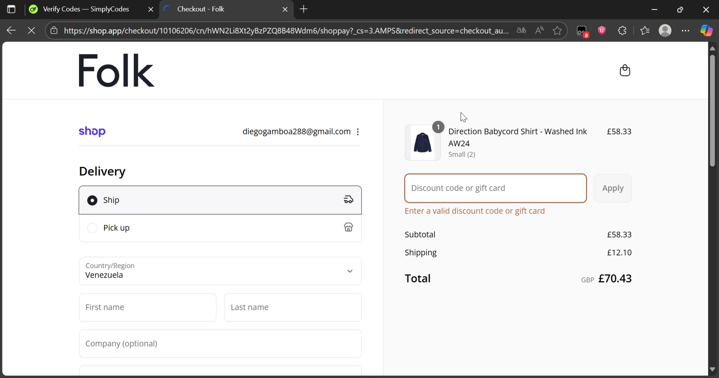The width and height of the screenshot is (719, 378).
Task: Open Copilot sidebar icon
Action: coord(706,31)
